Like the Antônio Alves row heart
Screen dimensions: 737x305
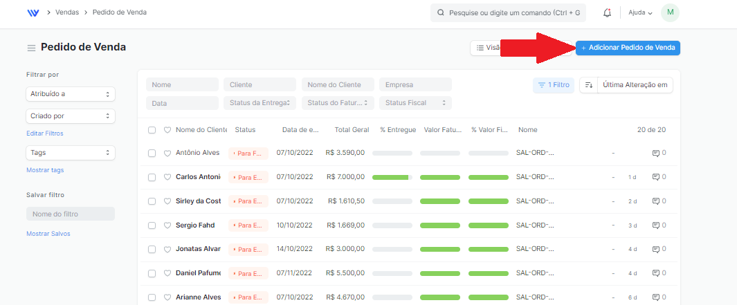click(x=167, y=154)
